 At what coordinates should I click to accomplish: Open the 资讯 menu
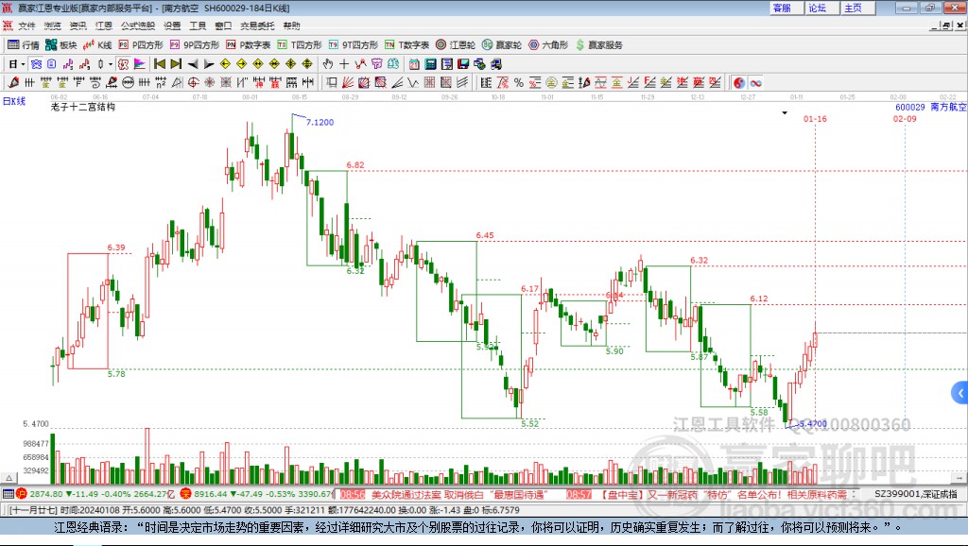[78, 26]
